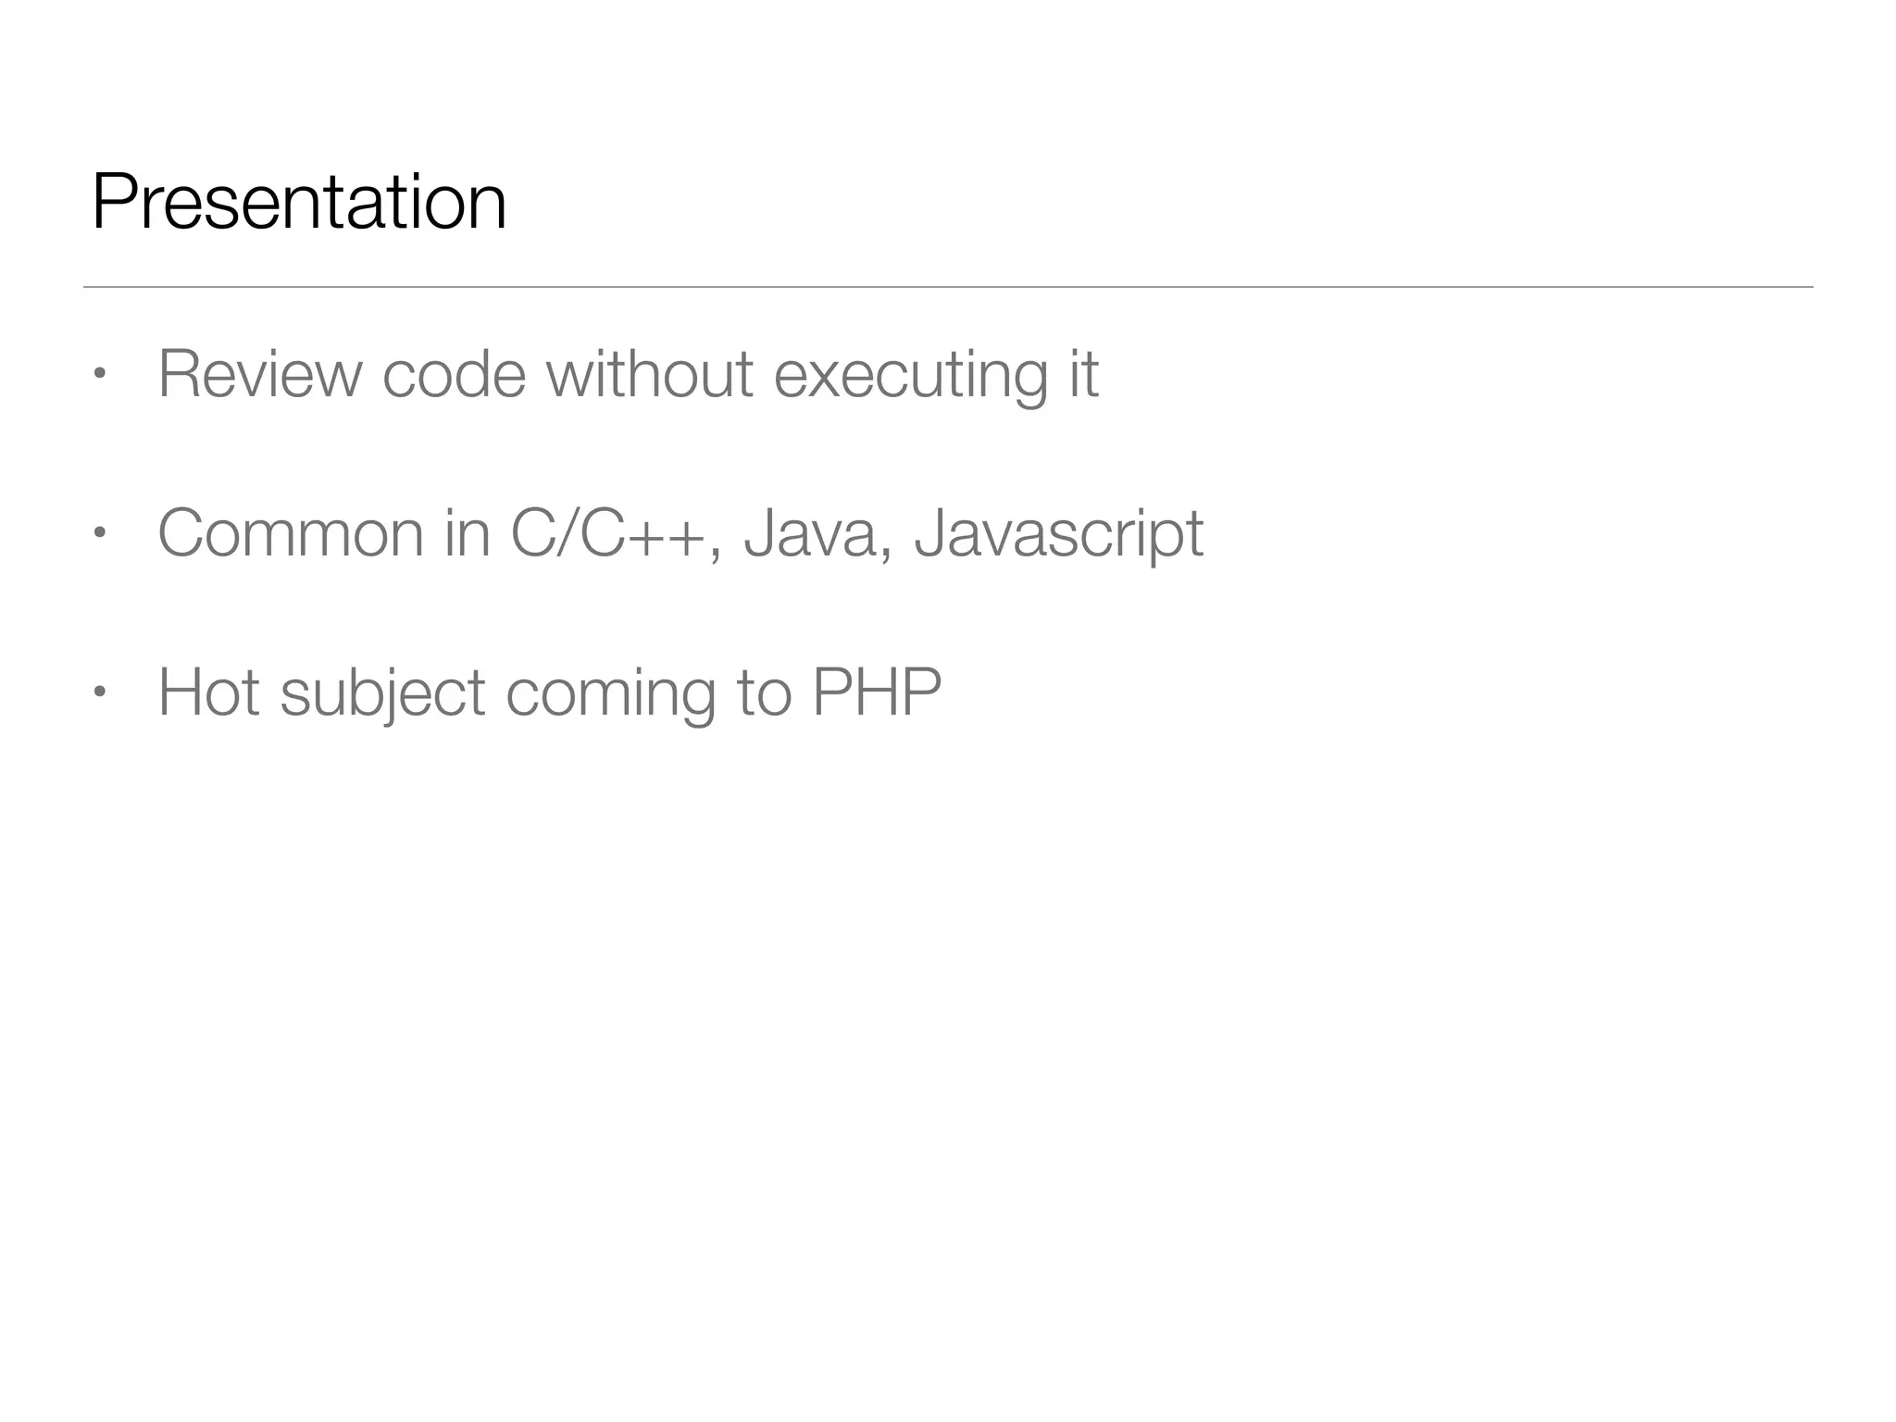Click the word "PHP"
Image resolution: width=1896 pixels, height=1422 pixels.
point(876,692)
